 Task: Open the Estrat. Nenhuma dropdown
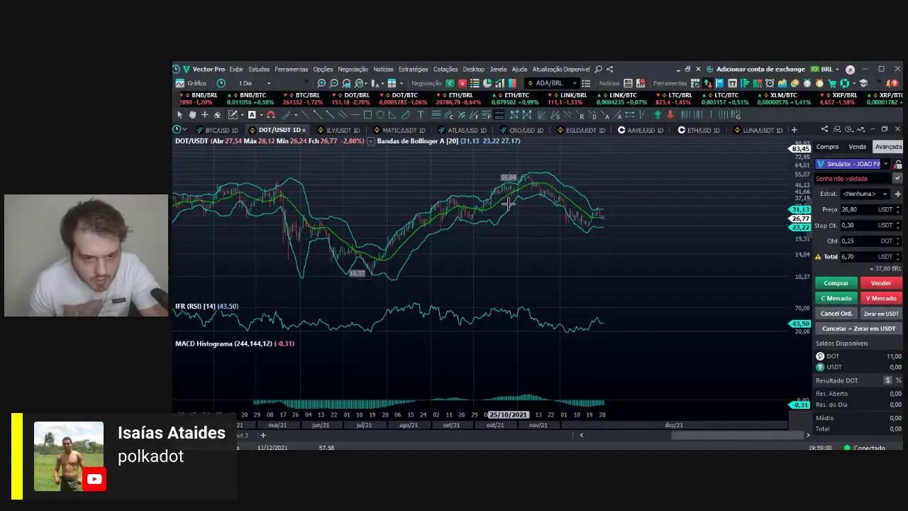pyautogui.click(x=865, y=194)
